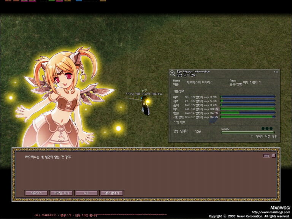This screenshot has width=292, height=219.
Task: Click the 'Soc. 17' stat text
Action: (190, 117)
